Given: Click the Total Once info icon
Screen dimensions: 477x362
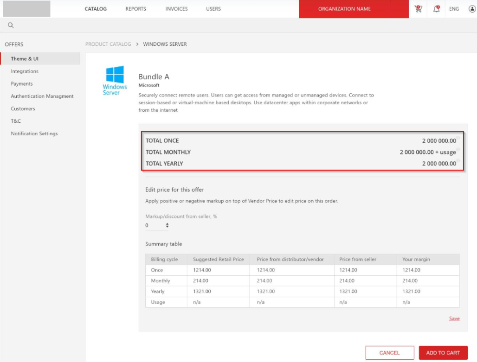Looking at the screenshot, I should click(x=458, y=138).
